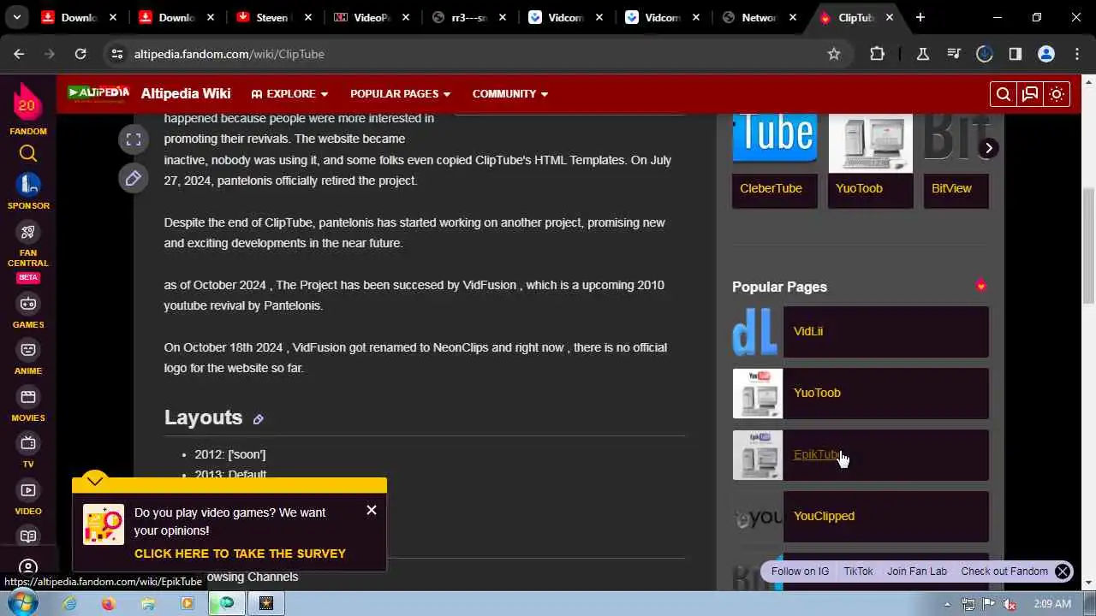This screenshot has width=1096, height=616.
Task: Click Check out Fandom
Action: [x=1004, y=572]
